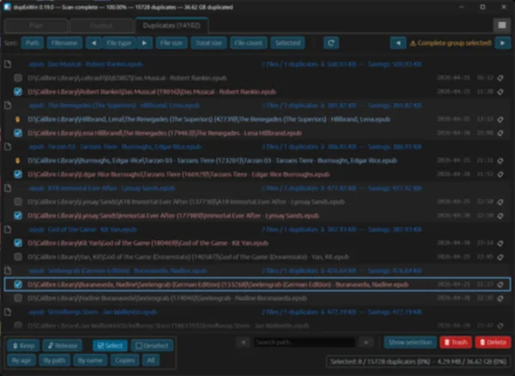Screen dimensions: 515x376
Task: Activate the Select mode button
Action: tap(110, 345)
